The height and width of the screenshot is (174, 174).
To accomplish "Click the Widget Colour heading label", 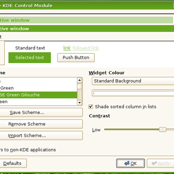I will click(x=107, y=73).
